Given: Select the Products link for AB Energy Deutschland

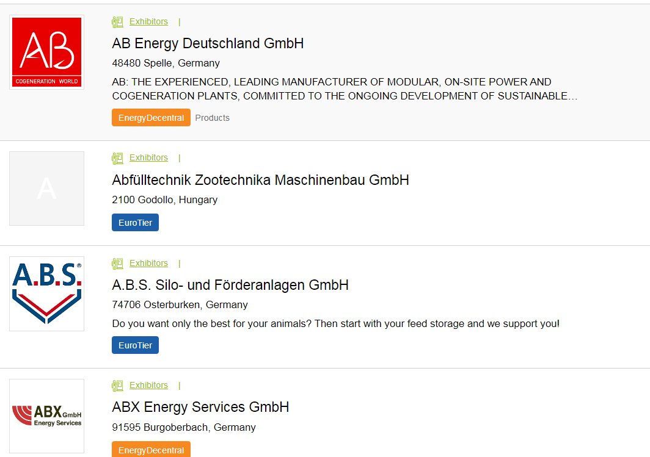Looking at the screenshot, I should click(213, 118).
